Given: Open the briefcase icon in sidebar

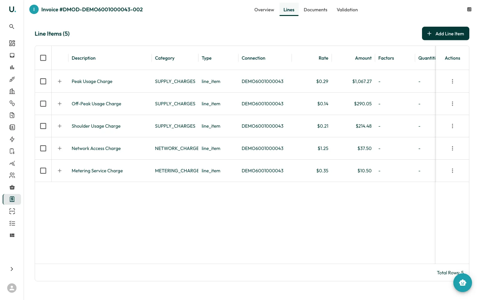Looking at the screenshot, I should coord(12,187).
